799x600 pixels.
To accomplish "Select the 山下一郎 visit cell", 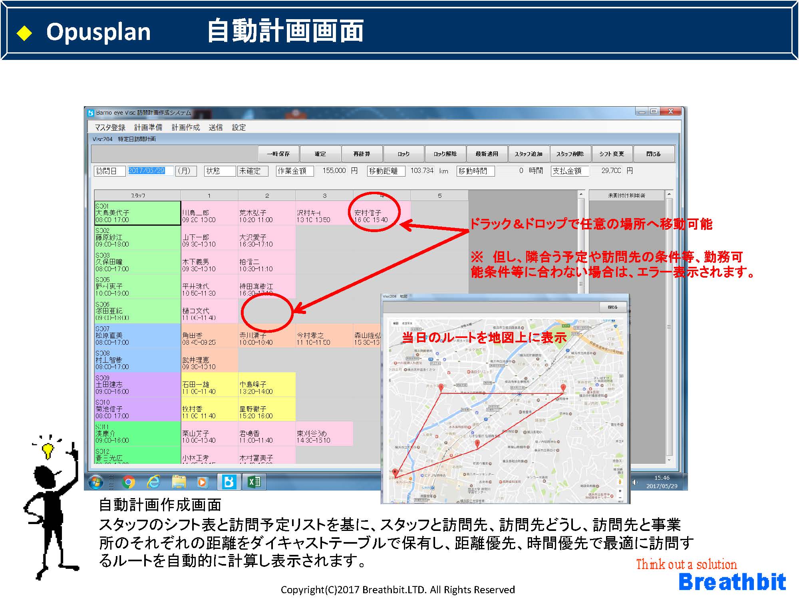I will 209,238.
